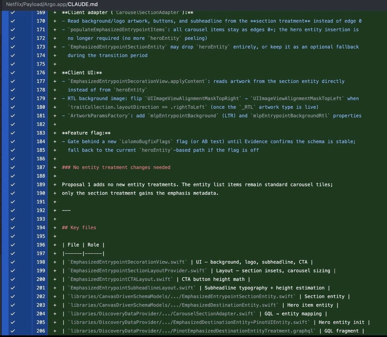This screenshot has height=337, width=387.
Task: Click the '| File | Role |' table header
Action: click(83, 245)
